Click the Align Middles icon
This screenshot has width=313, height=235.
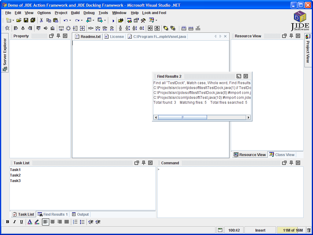[46, 28]
